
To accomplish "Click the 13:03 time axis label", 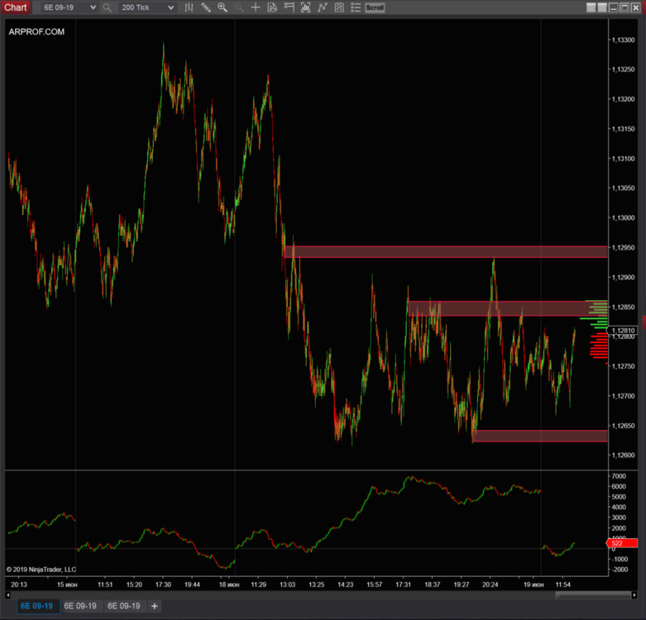I will (x=288, y=584).
